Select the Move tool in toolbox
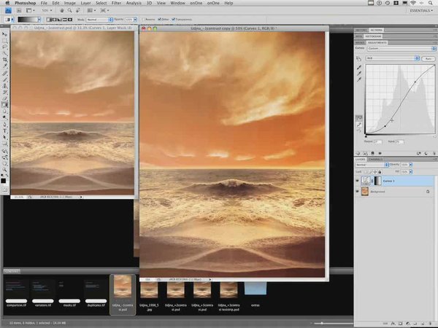The height and width of the screenshot is (328, 438). coord(4,34)
